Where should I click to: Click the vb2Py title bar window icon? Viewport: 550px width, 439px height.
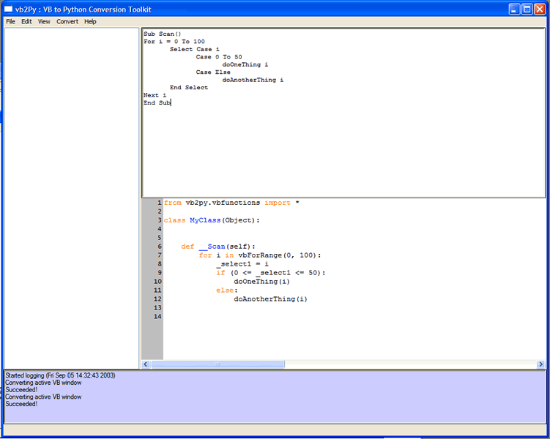[x=8, y=9]
